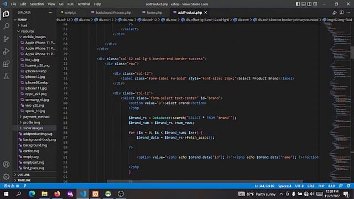Open the Edit menu
The image size is (354, 199).
(x=23, y=4)
